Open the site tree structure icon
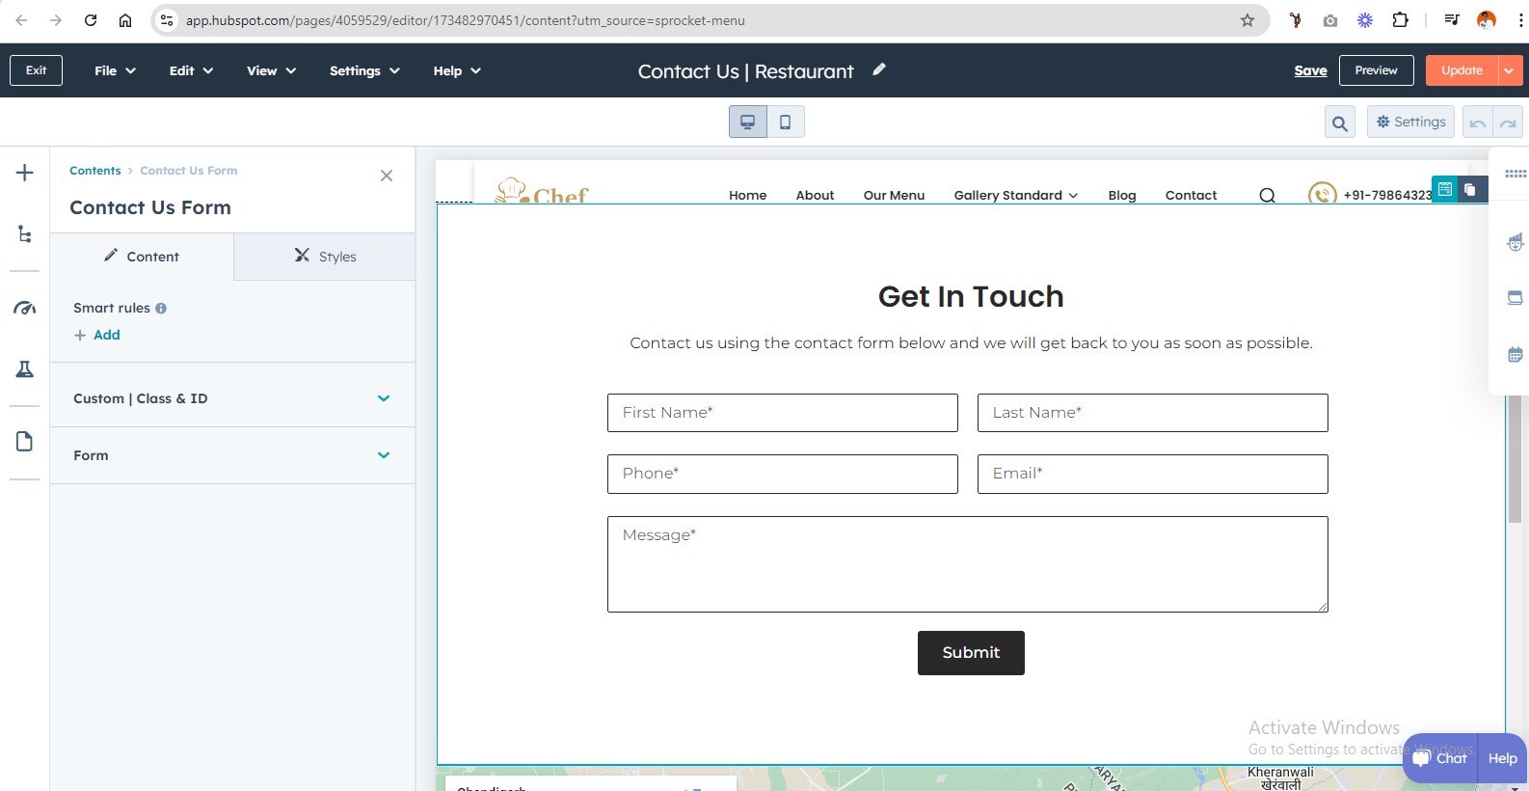Viewport: 1529px width, 791px height. pyautogui.click(x=25, y=234)
